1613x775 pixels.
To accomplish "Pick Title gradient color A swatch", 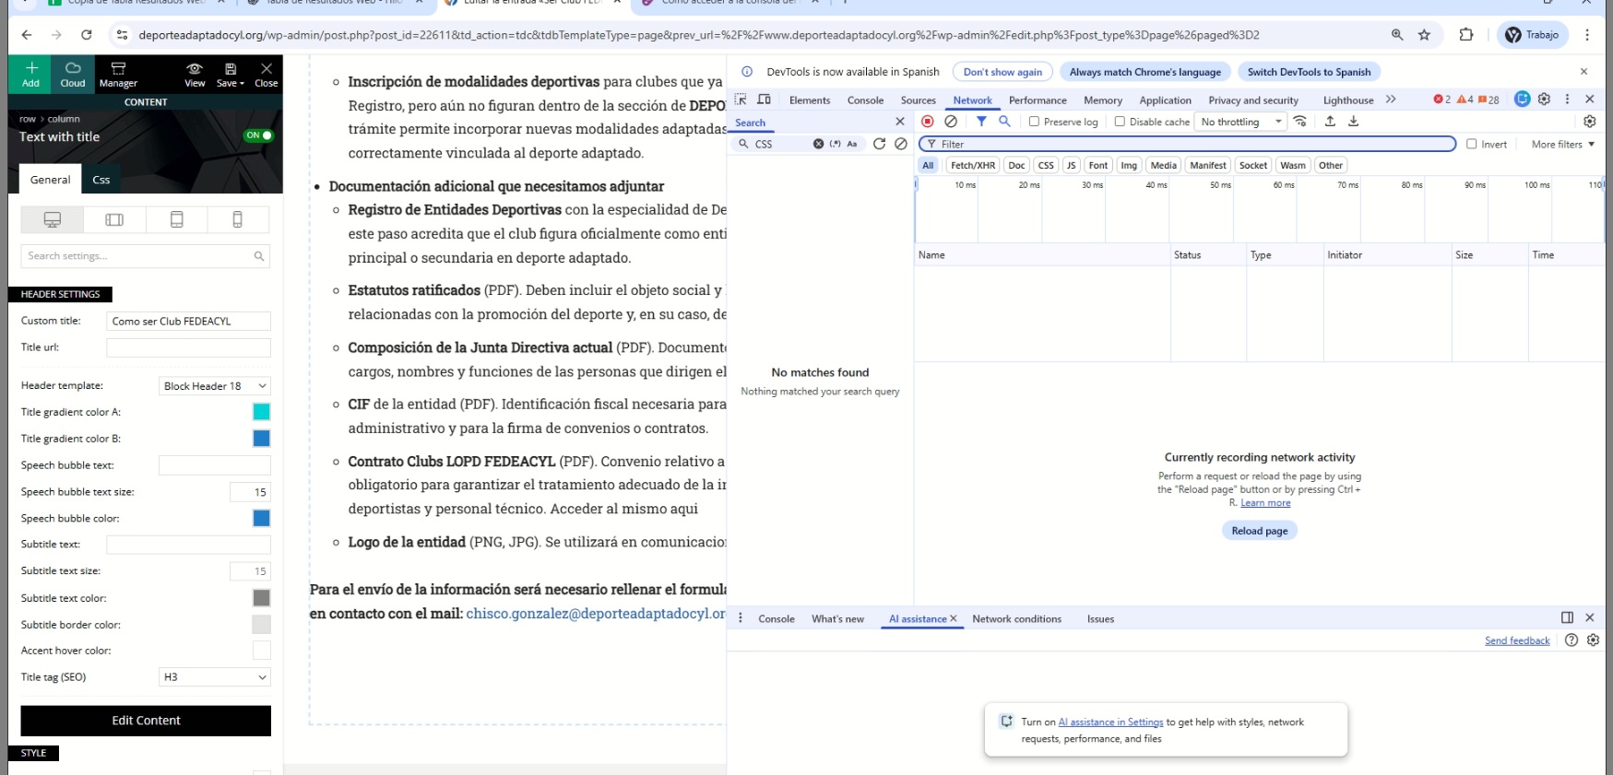I will click(262, 412).
